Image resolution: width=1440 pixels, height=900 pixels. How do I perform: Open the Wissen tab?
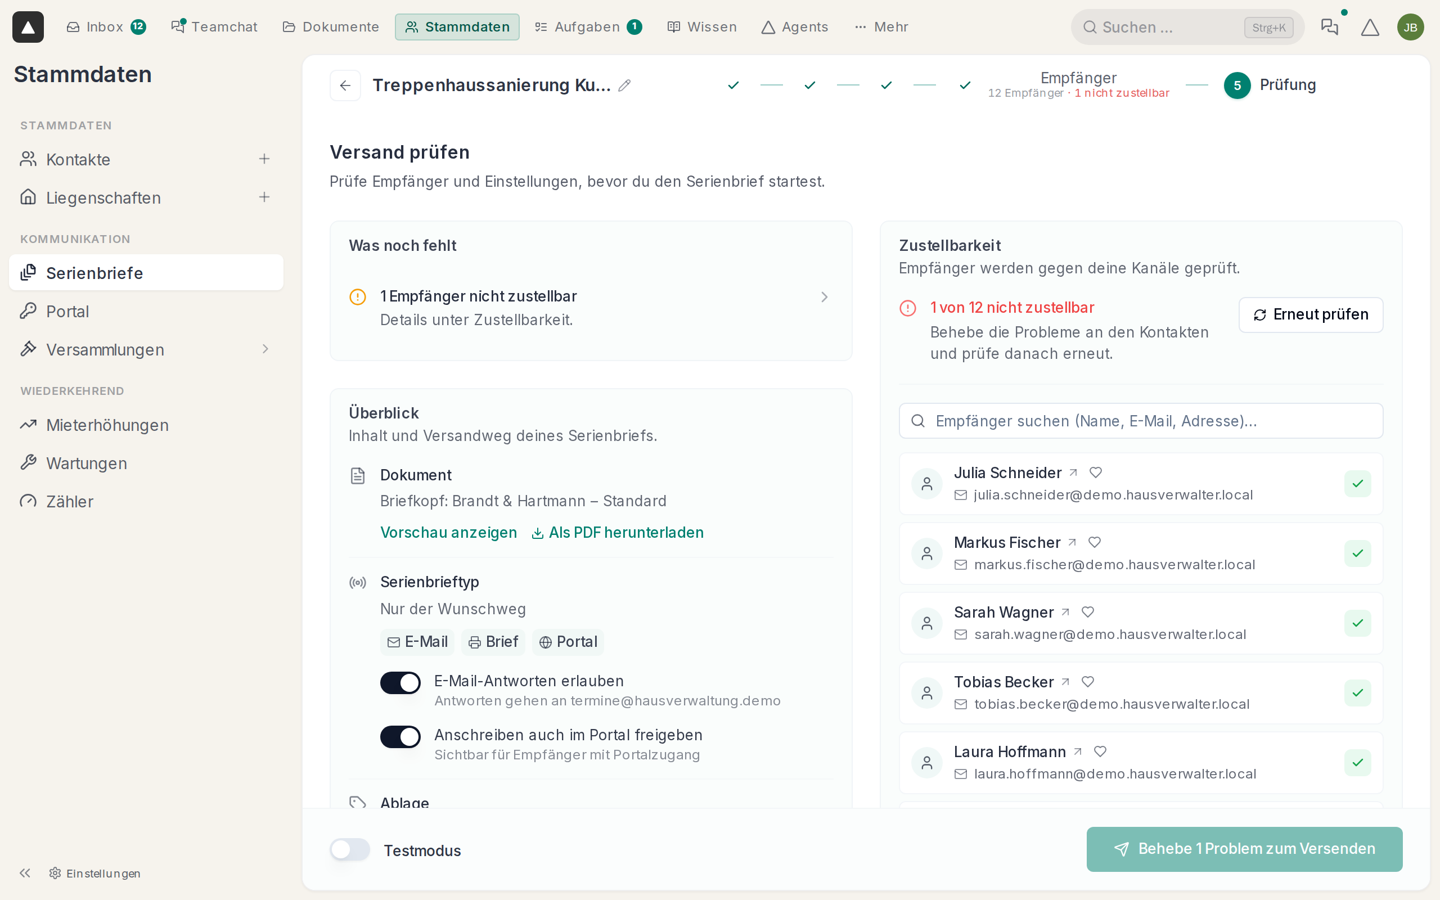click(702, 27)
